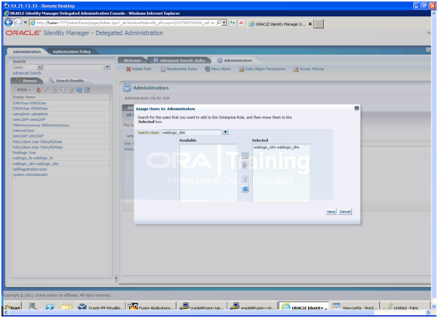Click the Refresh icon beside the address bar
Viewport: 438px width, 318px height.
[x=233, y=23]
